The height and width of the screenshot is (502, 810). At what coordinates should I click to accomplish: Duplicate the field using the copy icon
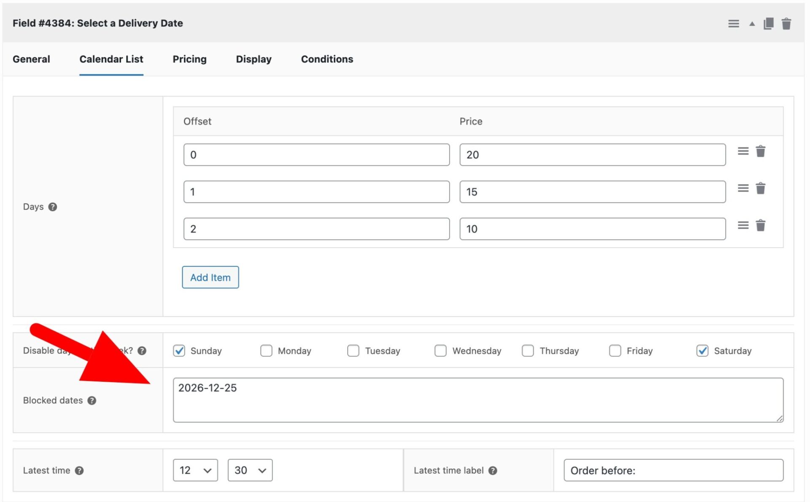tap(768, 24)
